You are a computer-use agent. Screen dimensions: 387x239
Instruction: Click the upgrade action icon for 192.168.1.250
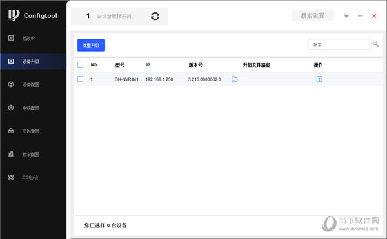pos(319,79)
